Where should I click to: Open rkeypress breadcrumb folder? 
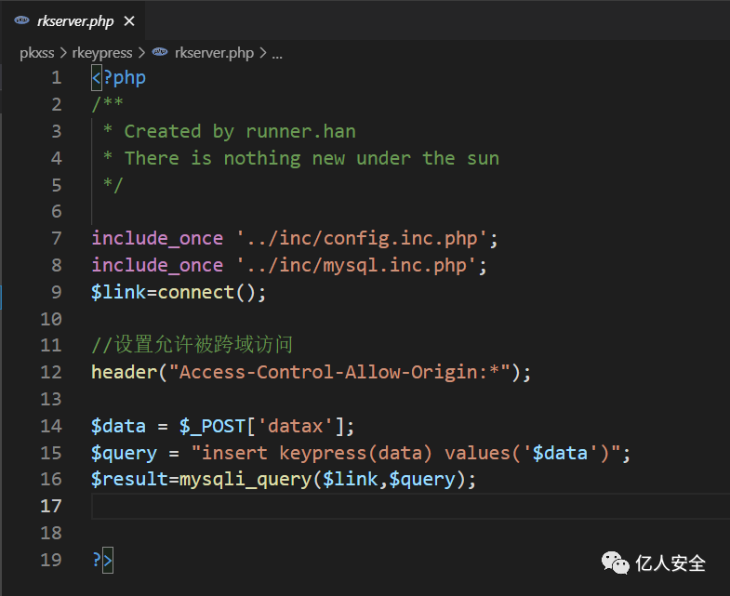point(102,53)
